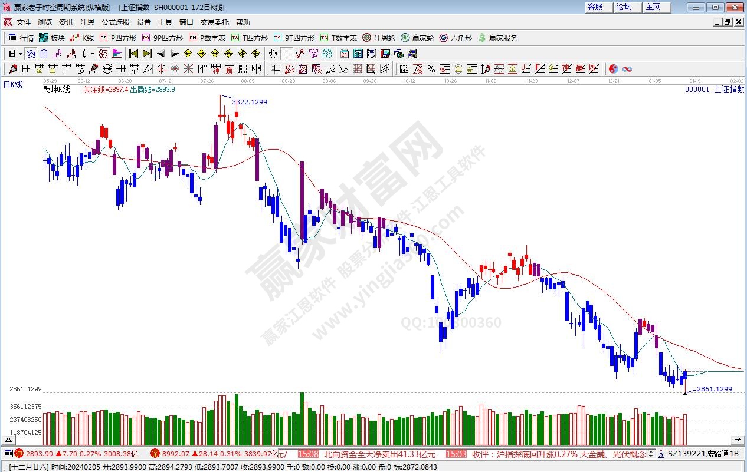
Task: Click the yin-yang taiji icon
Action: (x=614, y=69)
